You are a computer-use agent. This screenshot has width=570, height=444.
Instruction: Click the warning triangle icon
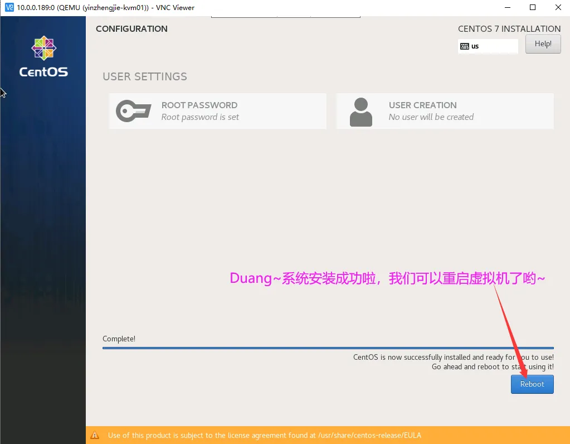pos(95,435)
